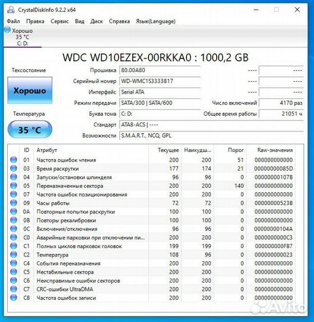Click status orb for CRC-ошибки UltraDMA
Viewport: 314px width, 322px height.
coord(14,289)
